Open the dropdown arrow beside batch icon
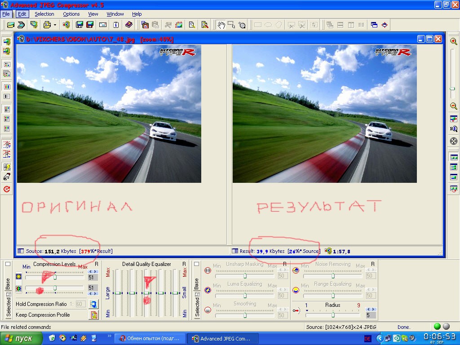 pyautogui.click(x=55, y=25)
